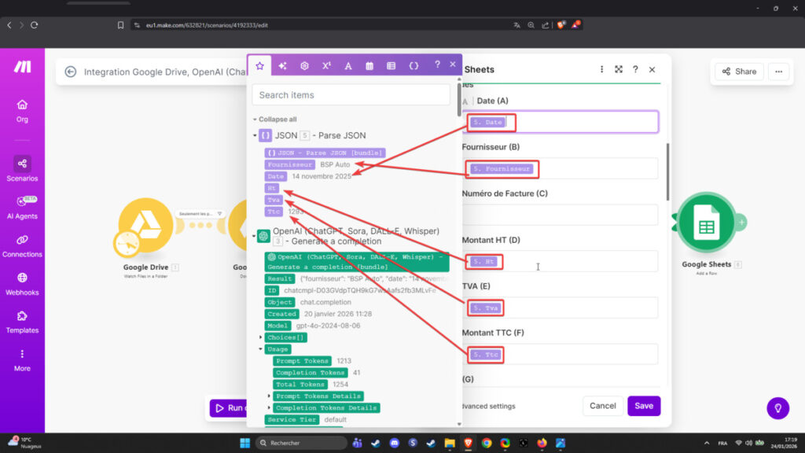Viewport: 805px width, 453px height.
Task: Open the Math functions tab (X¹ icon)
Action: tap(326, 66)
